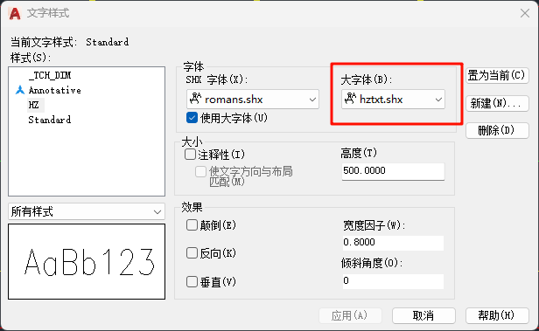Viewport: 539px width, 331px height.
Task: Click the 置为当前(C) button
Action: (x=497, y=75)
